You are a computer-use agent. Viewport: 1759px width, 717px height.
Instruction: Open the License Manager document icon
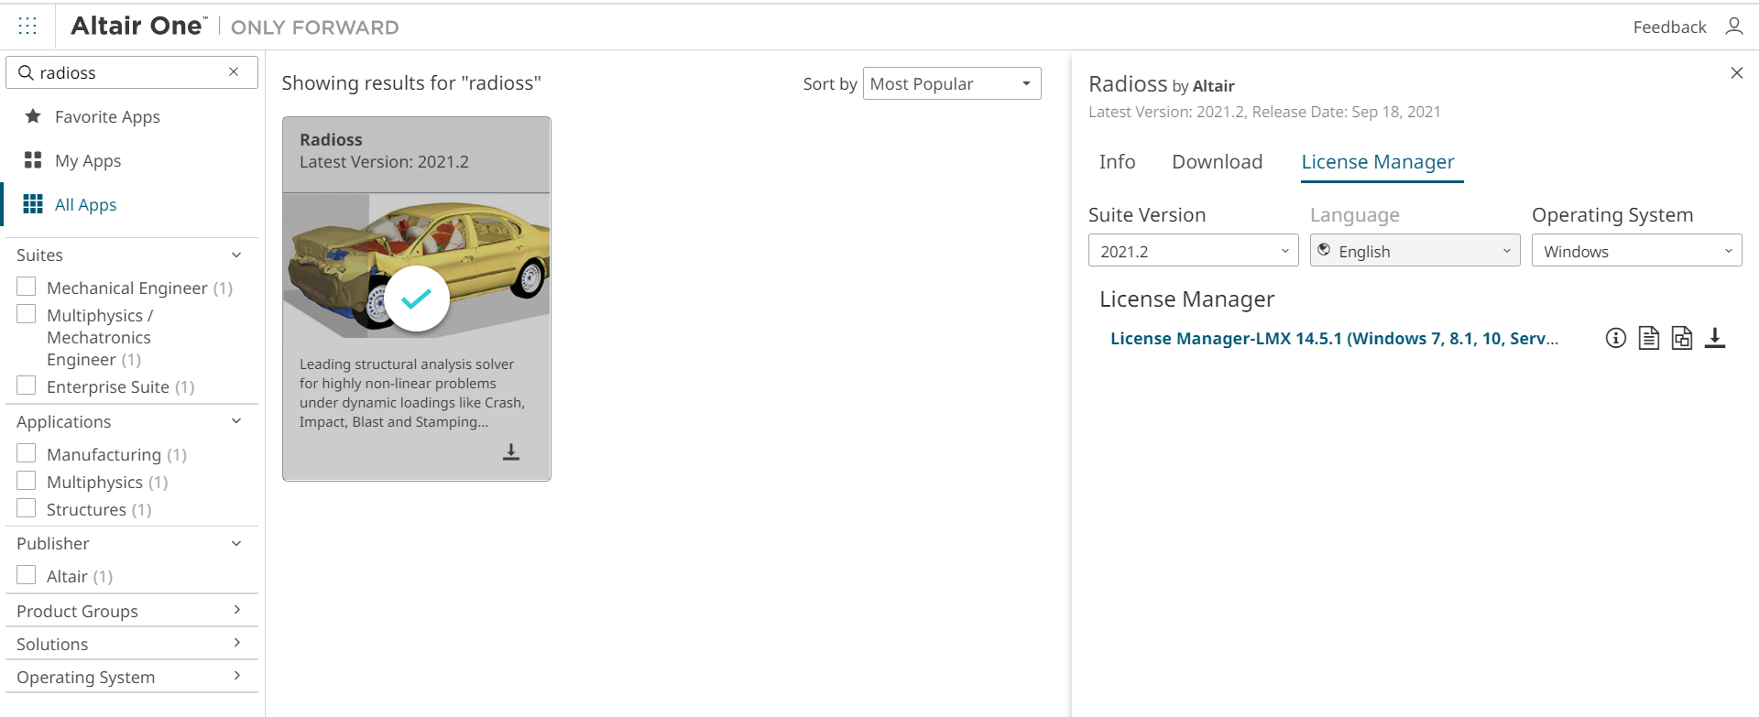coord(1649,339)
